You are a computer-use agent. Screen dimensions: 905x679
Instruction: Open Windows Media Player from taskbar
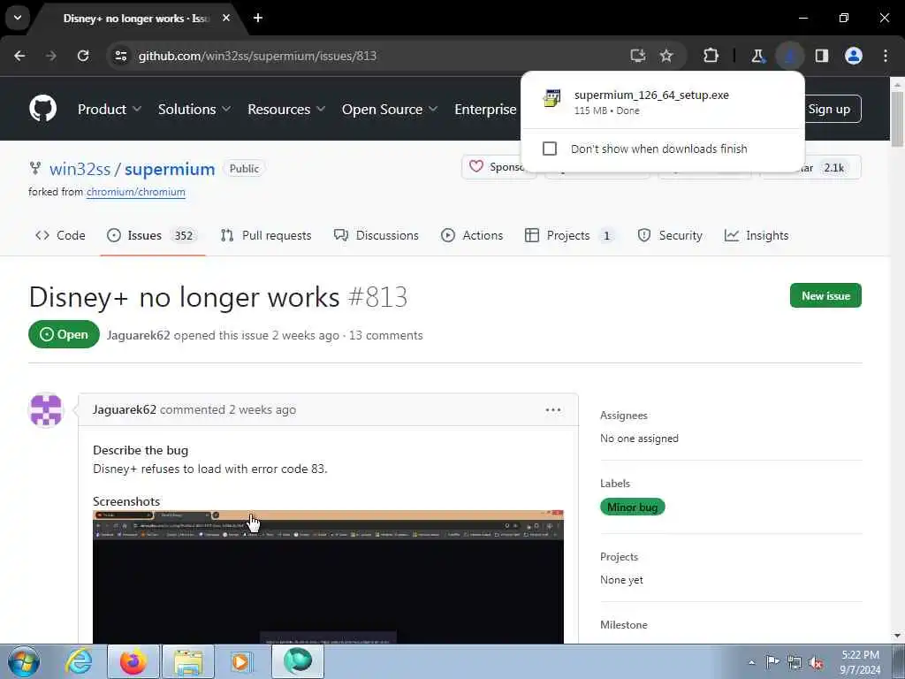[240, 661]
